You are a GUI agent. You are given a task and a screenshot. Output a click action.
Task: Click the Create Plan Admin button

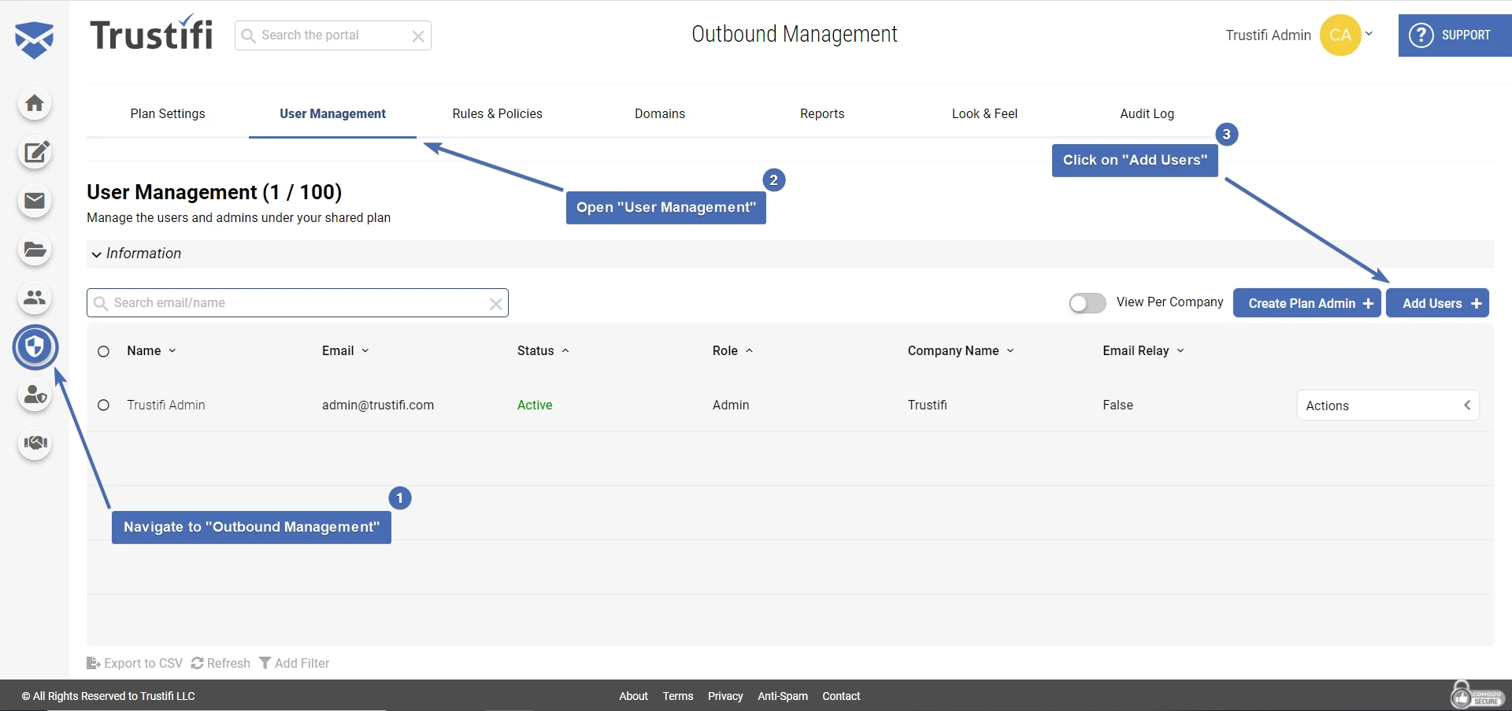tap(1306, 303)
